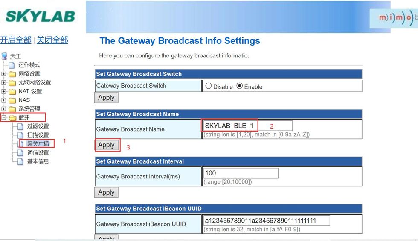Click the page icon beside 基本信息
This screenshot has width=418, height=241.
tap(20, 162)
